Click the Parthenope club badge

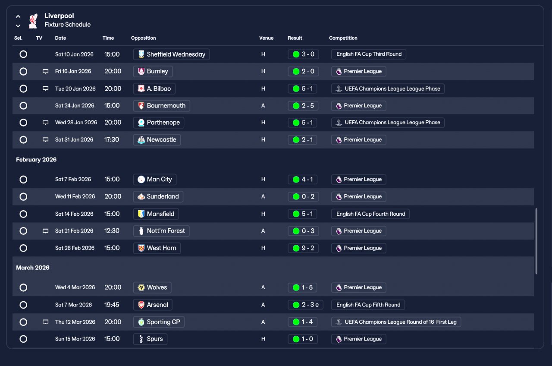coord(141,123)
